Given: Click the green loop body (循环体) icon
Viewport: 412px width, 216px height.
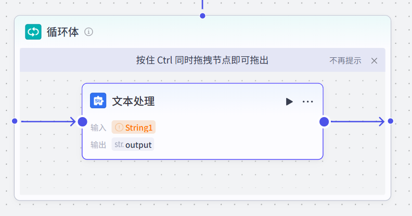Looking at the screenshot, I should (x=33, y=32).
